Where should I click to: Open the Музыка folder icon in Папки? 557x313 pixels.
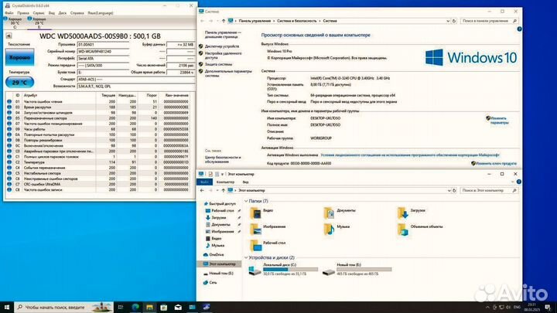pos(329,229)
